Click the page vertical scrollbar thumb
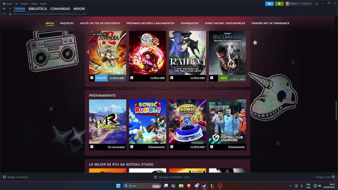The width and height of the screenshot is (338, 190). point(336,111)
